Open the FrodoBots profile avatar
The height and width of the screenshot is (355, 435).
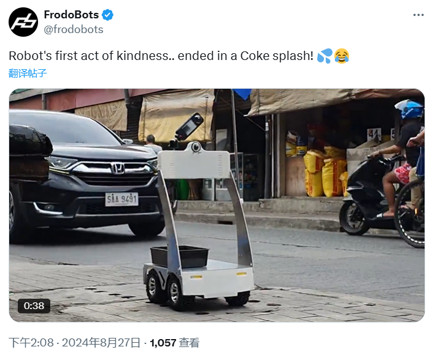(23, 22)
